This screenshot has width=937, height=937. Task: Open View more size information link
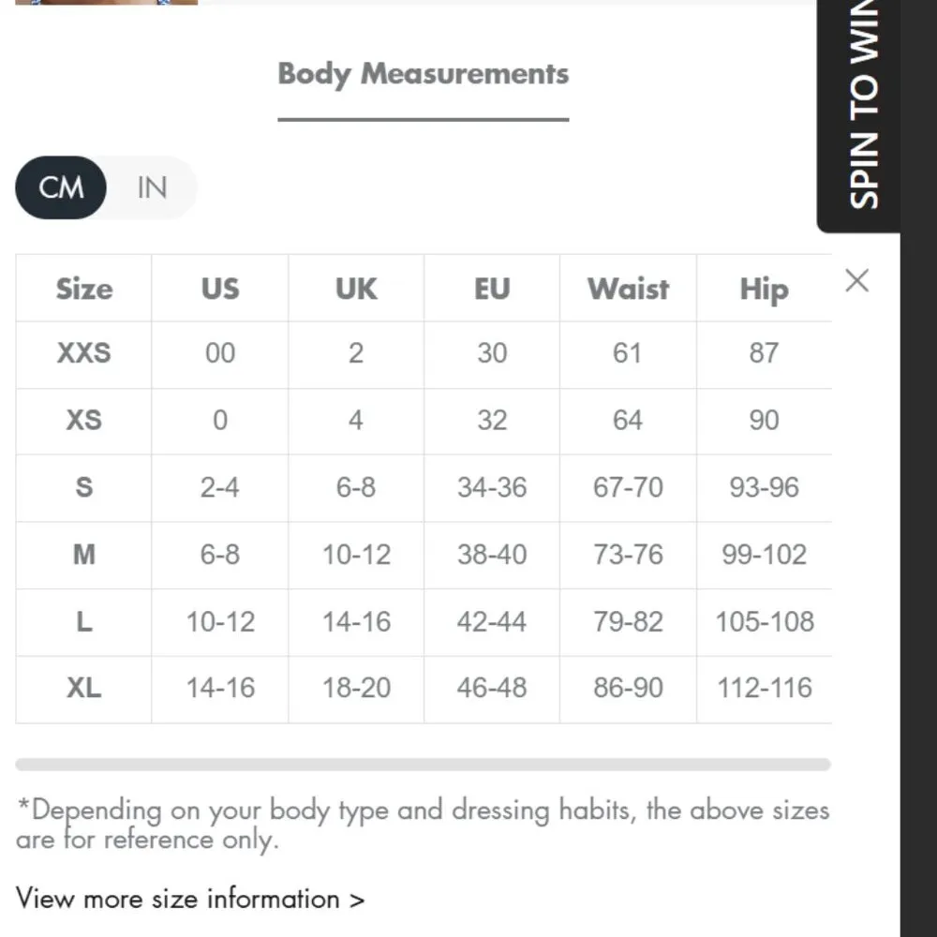click(190, 899)
